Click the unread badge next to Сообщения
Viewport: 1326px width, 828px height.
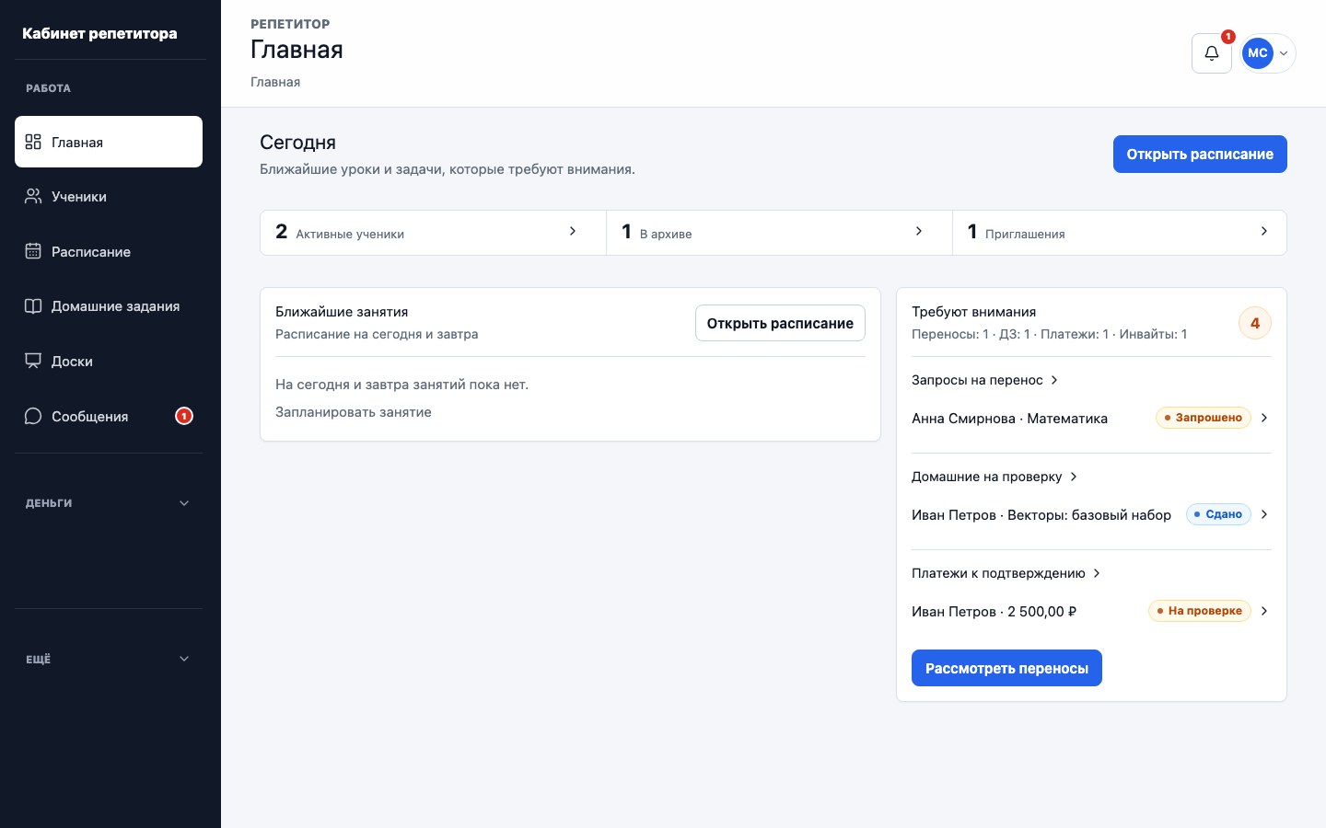tap(184, 416)
